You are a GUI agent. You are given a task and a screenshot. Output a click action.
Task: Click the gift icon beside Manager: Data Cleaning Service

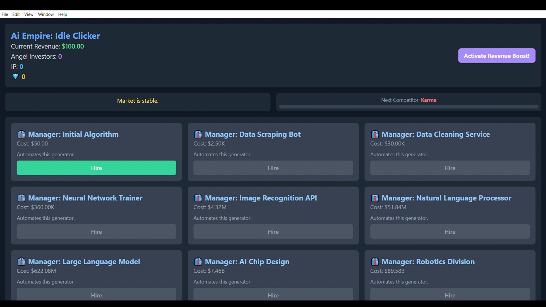coord(375,134)
